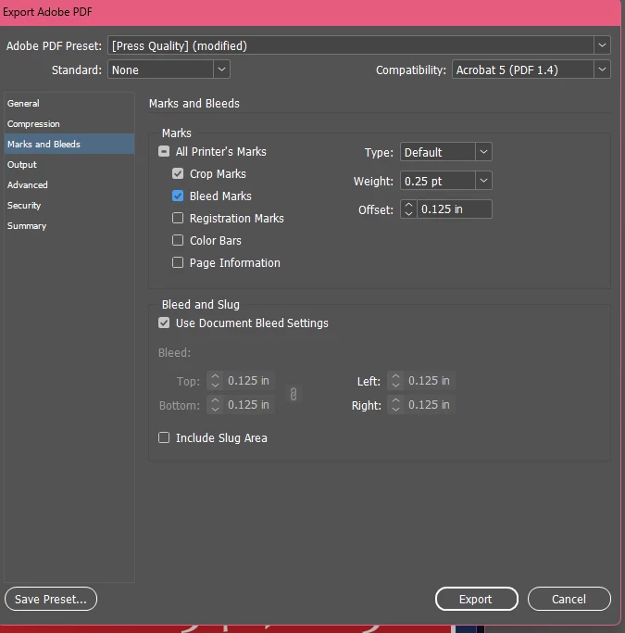
Task: Click the Top bleed stepper
Action: 215,381
